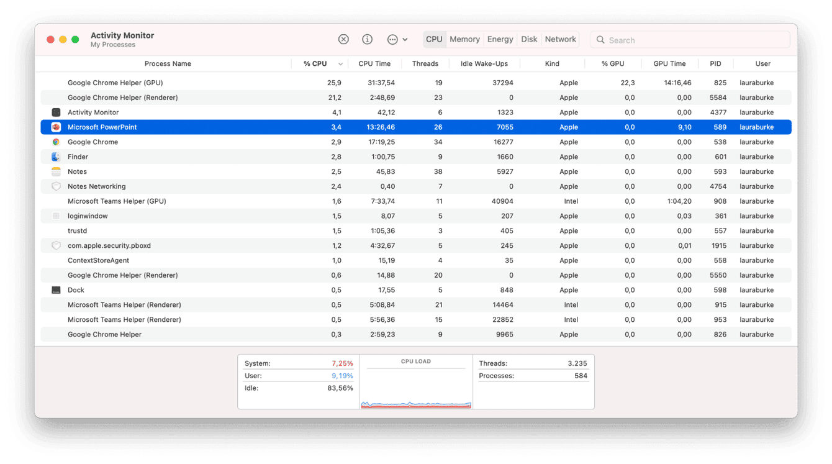Click the Google Chrome app icon in list

coord(56,142)
